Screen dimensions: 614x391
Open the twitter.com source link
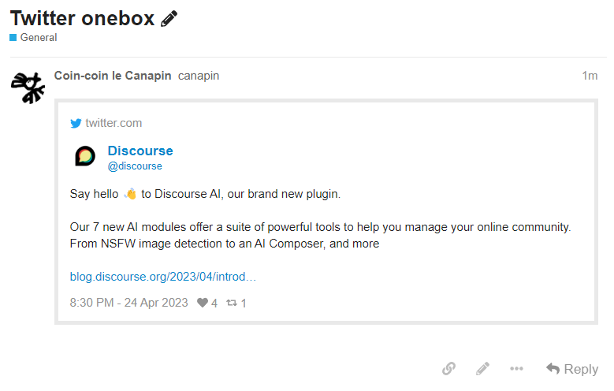click(113, 123)
